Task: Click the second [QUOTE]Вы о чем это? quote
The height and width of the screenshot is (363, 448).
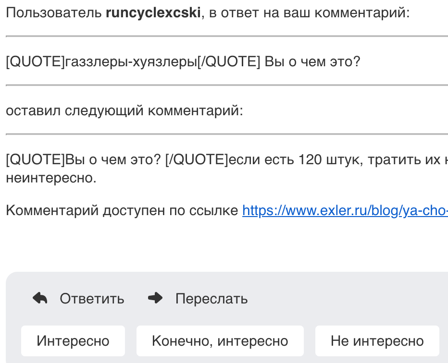Action: [84, 160]
